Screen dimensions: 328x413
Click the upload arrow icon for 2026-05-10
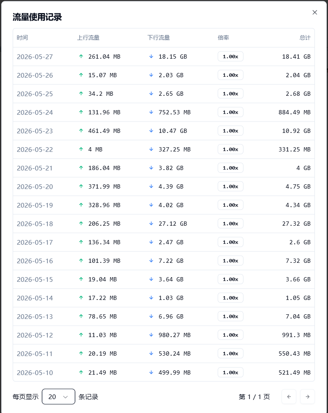click(81, 373)
